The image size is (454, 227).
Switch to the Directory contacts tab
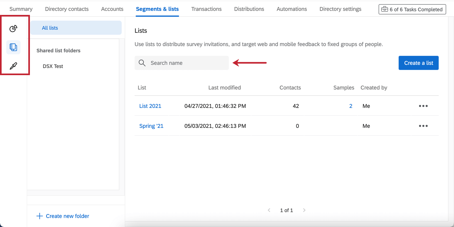click(x=67, y=9)
